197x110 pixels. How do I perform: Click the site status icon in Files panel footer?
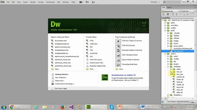coord(163,102)
